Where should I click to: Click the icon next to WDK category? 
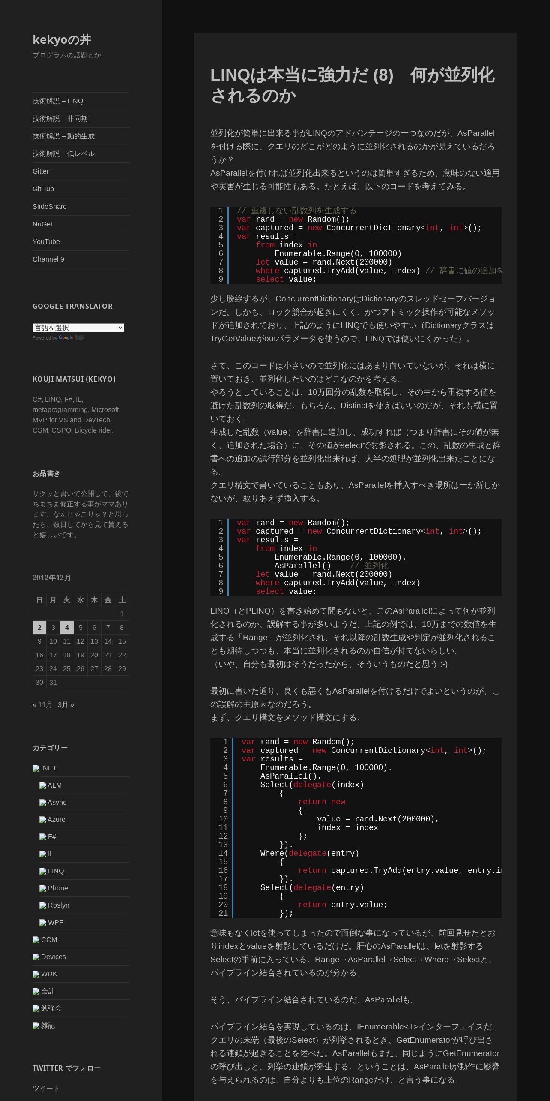36,974
